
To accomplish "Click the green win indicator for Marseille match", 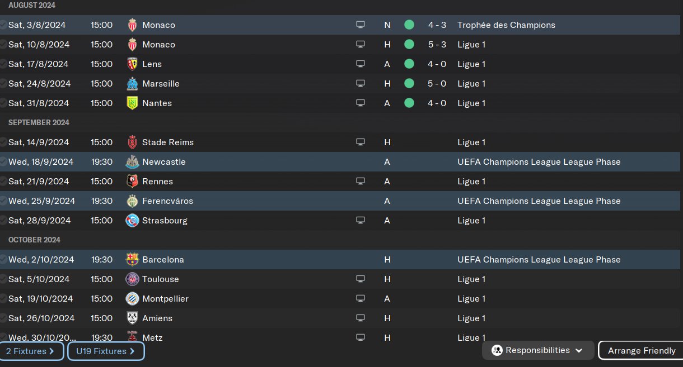I will pyautogui.click(x=409, y=84).
